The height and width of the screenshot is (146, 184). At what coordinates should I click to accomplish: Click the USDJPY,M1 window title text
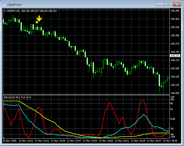[14, 4]
